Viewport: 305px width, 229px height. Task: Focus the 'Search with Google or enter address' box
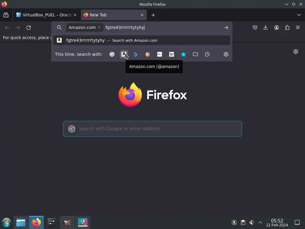(152, 129)
